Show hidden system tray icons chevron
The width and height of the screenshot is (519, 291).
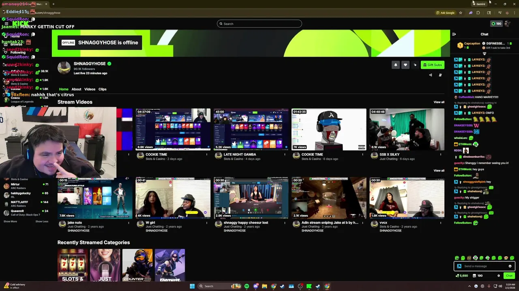[470, 286]
